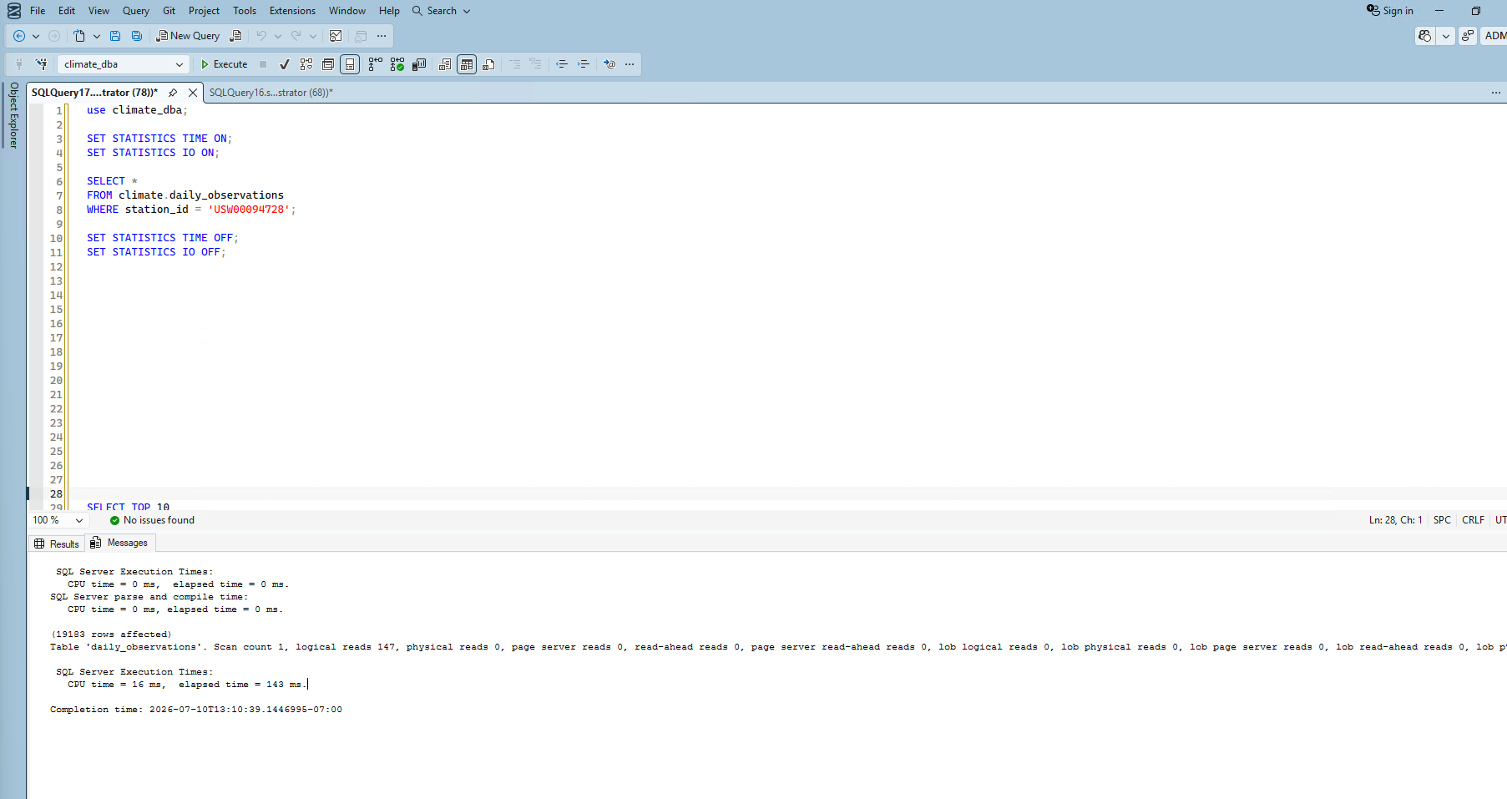Navigate backward with the back arrow icon

point(18,36)
